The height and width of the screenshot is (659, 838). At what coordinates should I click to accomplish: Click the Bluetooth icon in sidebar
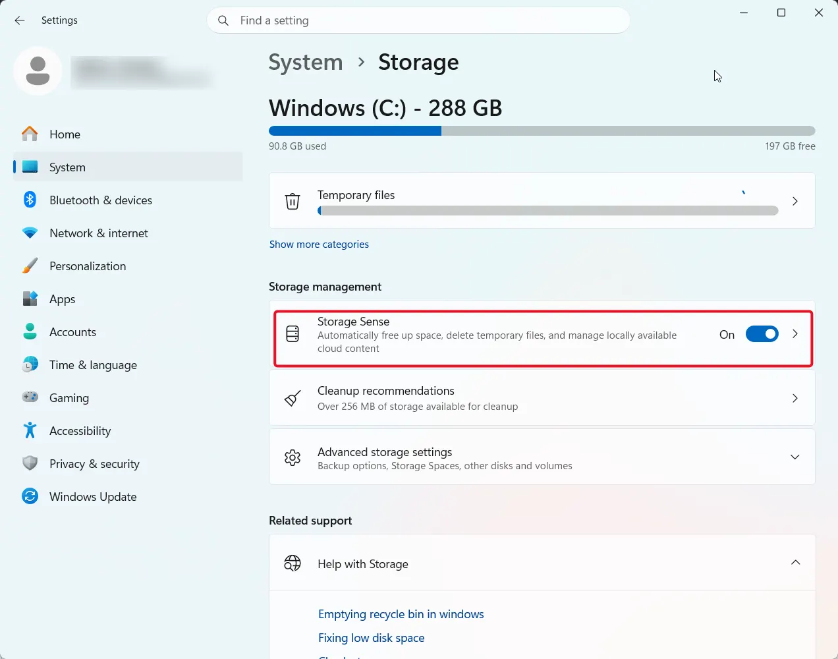point(30,200)
